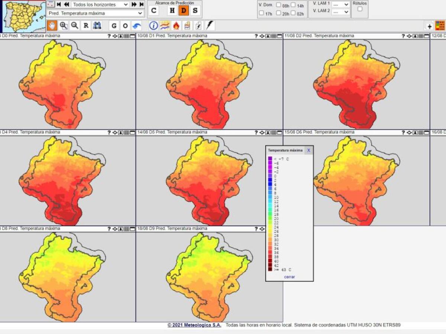Toggle the color legend icon at top right
Viewport: 446px width, 334px height.
(440, 26)
